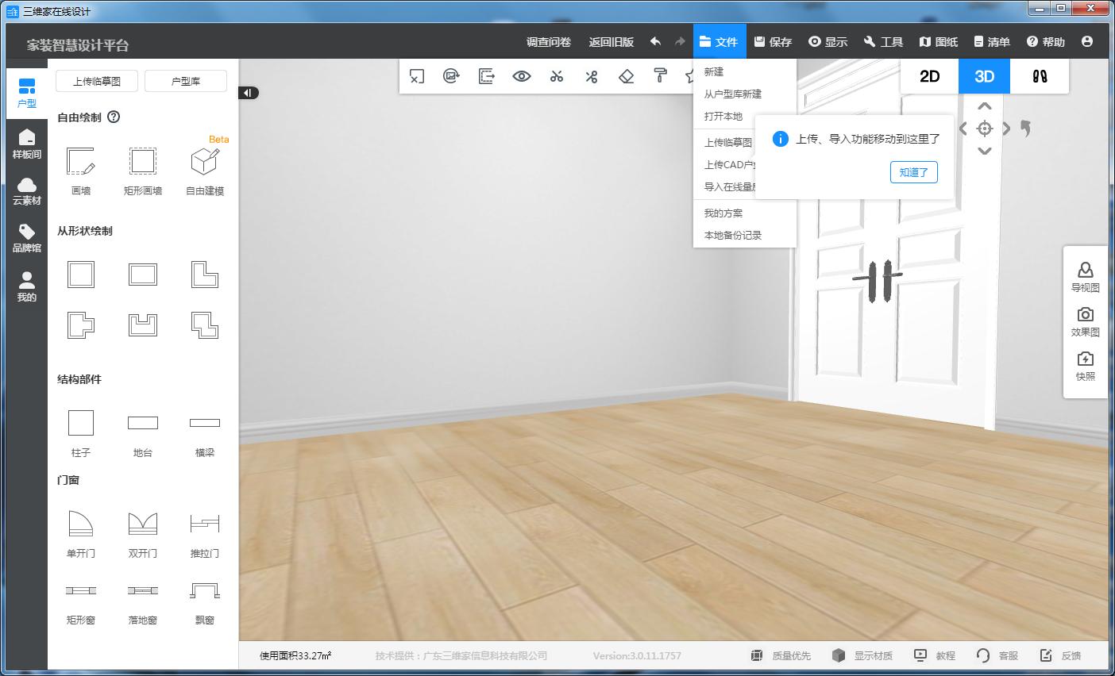1115x676 pixels.
Task: Toggle 显示材质 at the bottom bar
Action: pyautogui.click(x=862, y=655)
